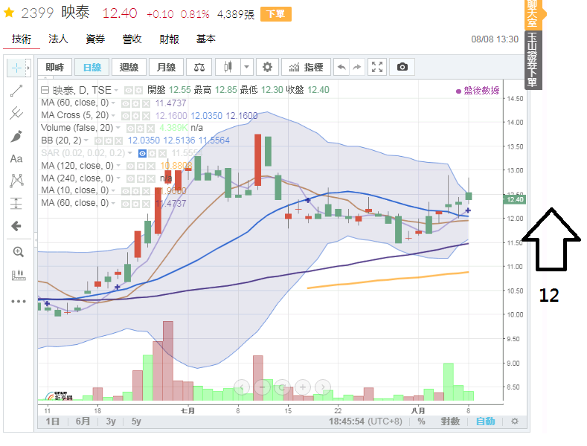Select the crosshair cursor tool
The image size is (587, 446).
coord(16,68)
